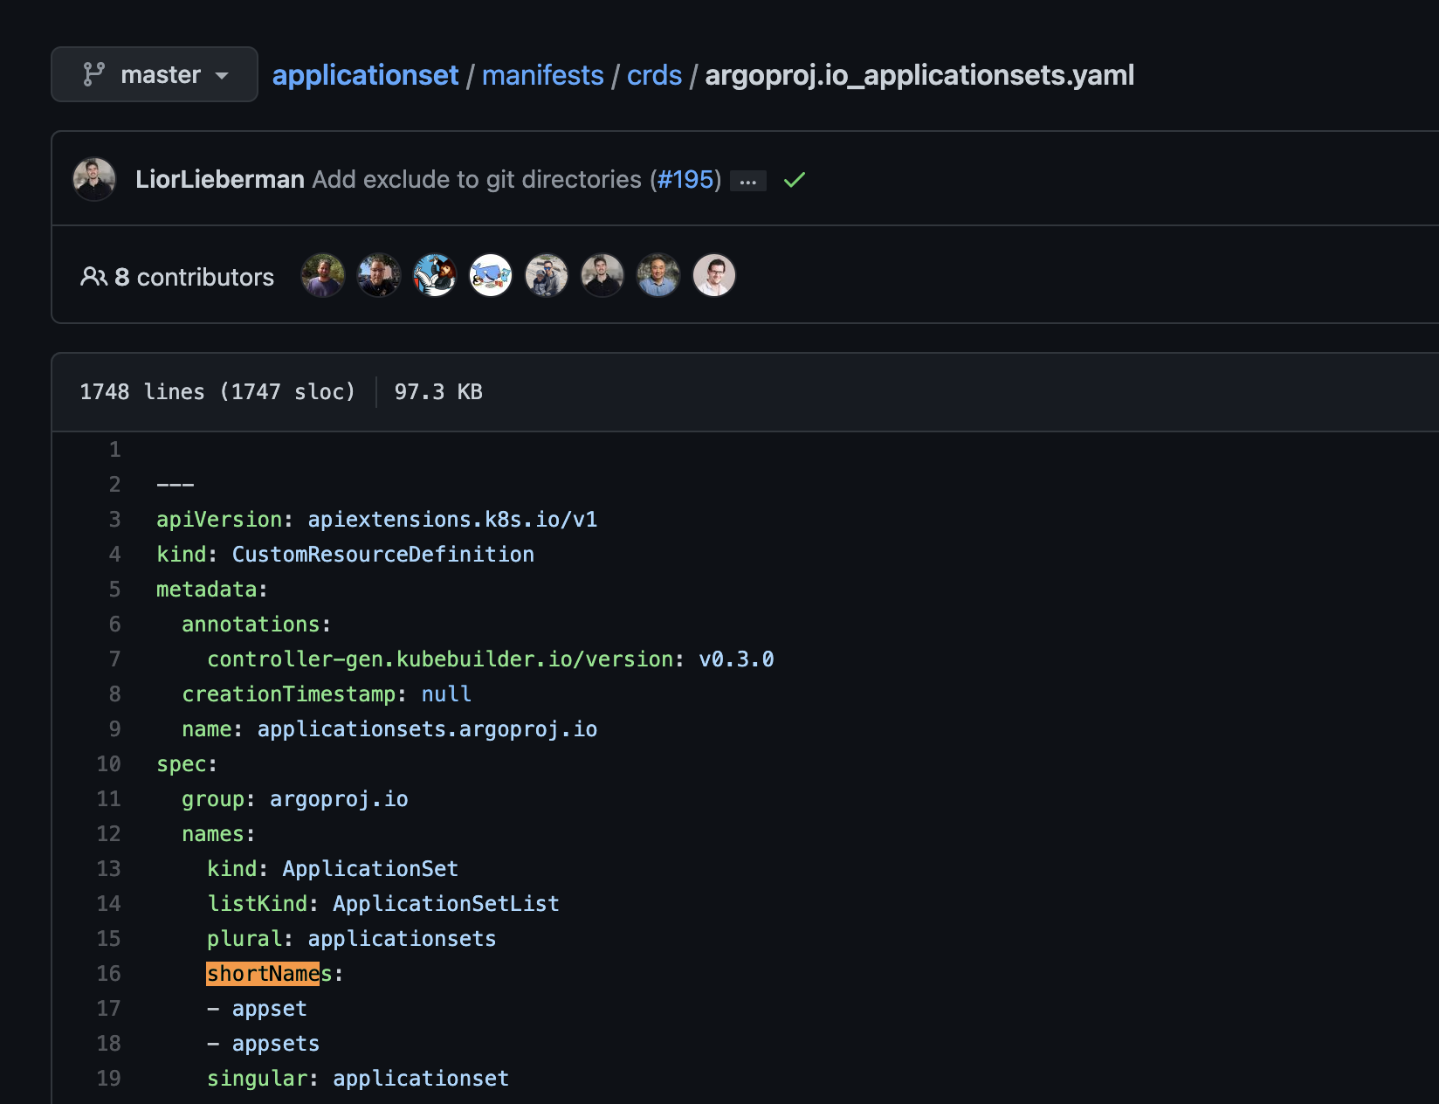The width and height of the screenshot is (1439, 1104).
Task: Click the ellipsis icon after the commit message
Action: click(x=747, y=181)
